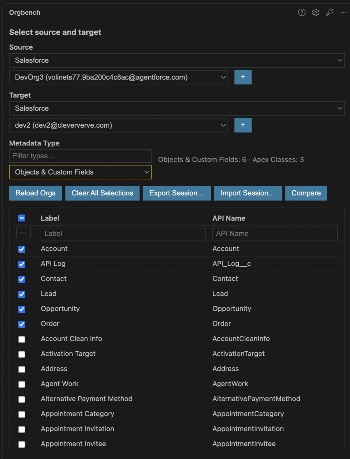The image size is (350, 459).
Task: Click the ActivationTarget API name cell
Action: 238,354
